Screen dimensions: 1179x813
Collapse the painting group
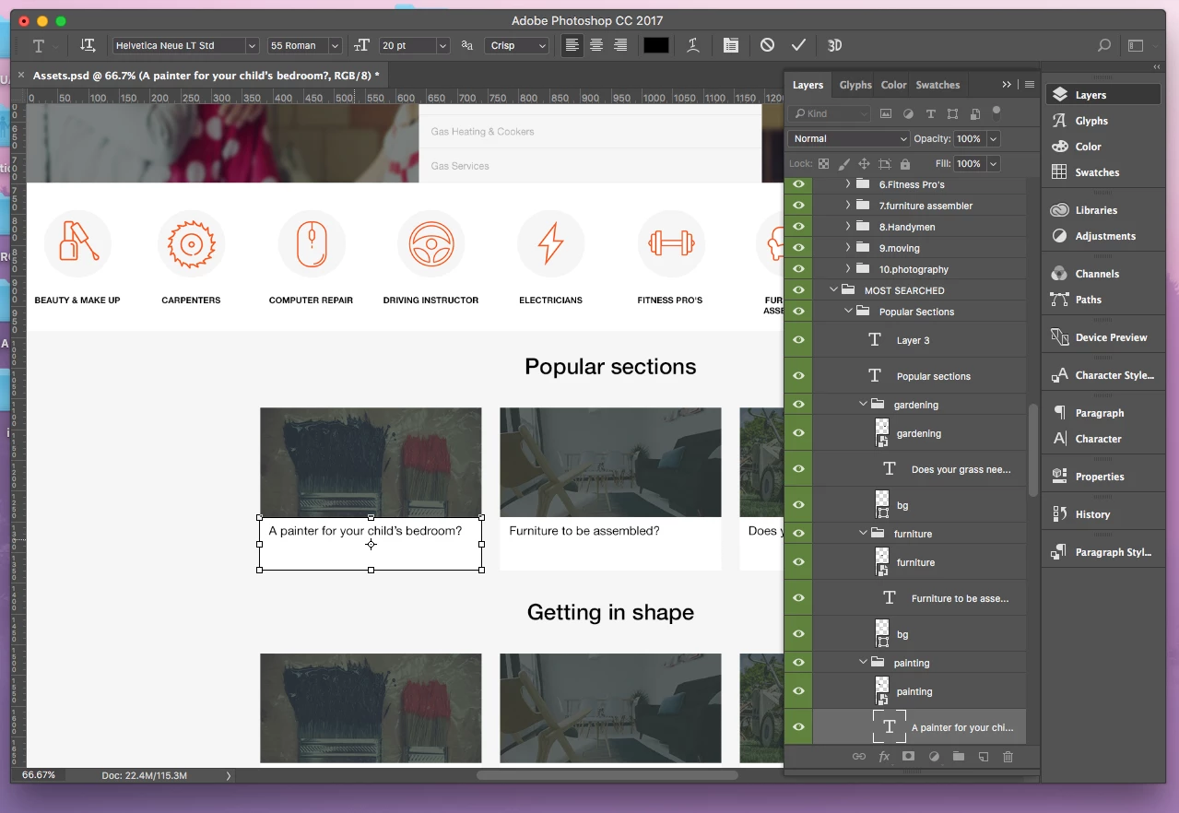863,662
